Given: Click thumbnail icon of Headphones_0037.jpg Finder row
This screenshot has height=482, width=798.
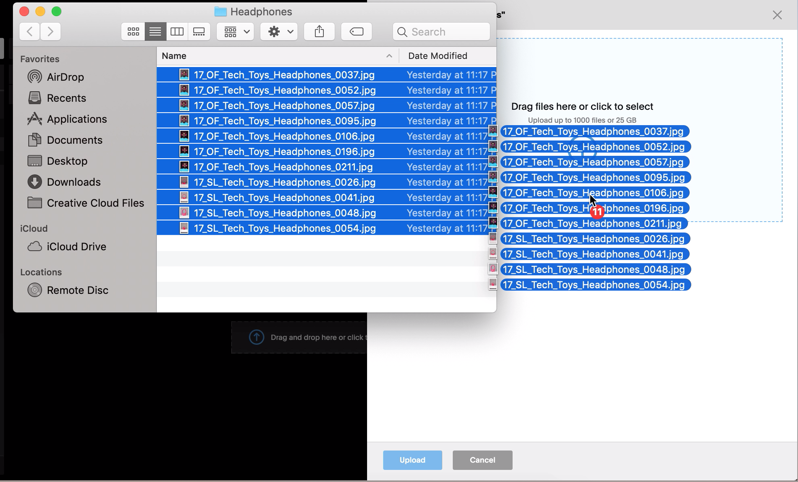Looking at the screenshot, I should (184, 75).
